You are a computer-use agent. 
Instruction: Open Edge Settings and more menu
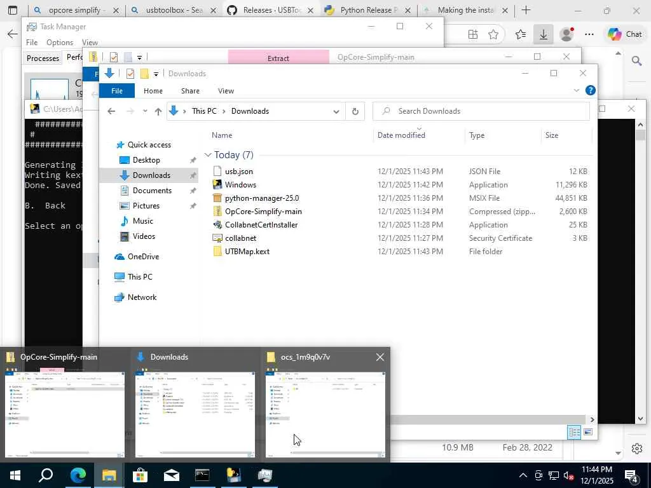click(x=589, y=34)
